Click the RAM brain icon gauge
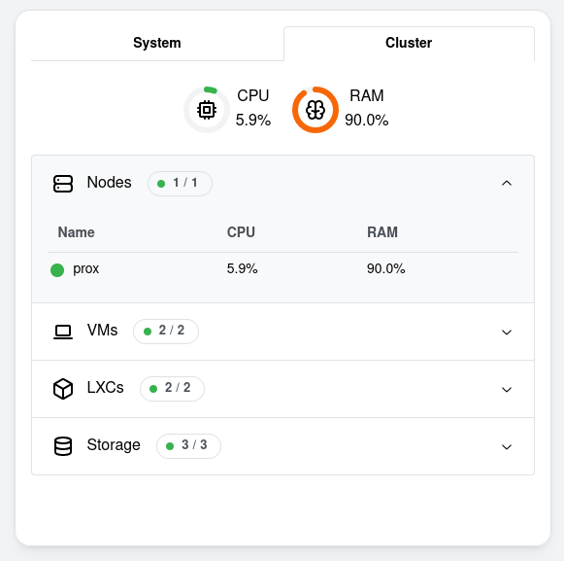 click(x=315, y=110)
